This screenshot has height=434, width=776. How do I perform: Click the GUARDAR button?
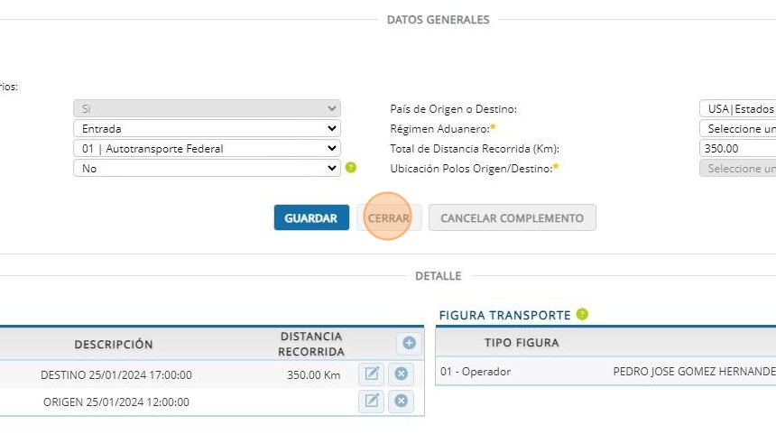tap(311, 217)
